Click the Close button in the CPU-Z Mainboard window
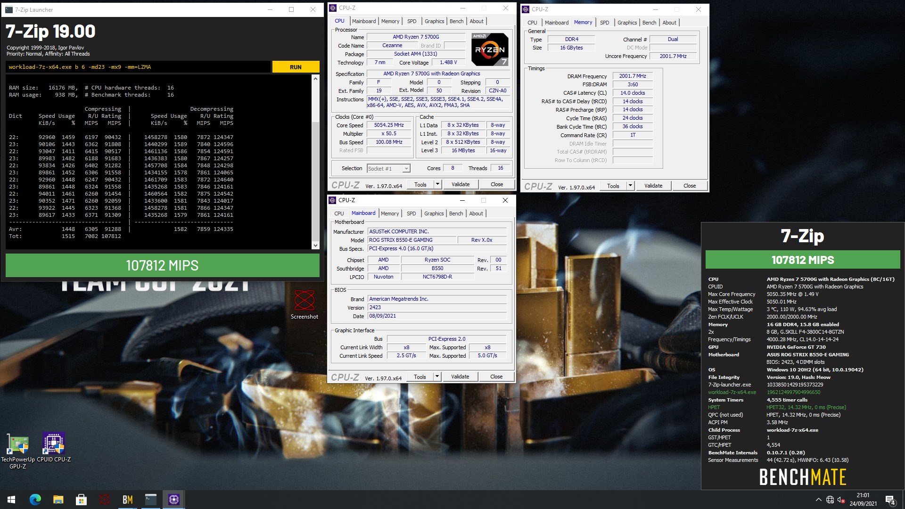905x509 pixels. click(x=496, y=377)
